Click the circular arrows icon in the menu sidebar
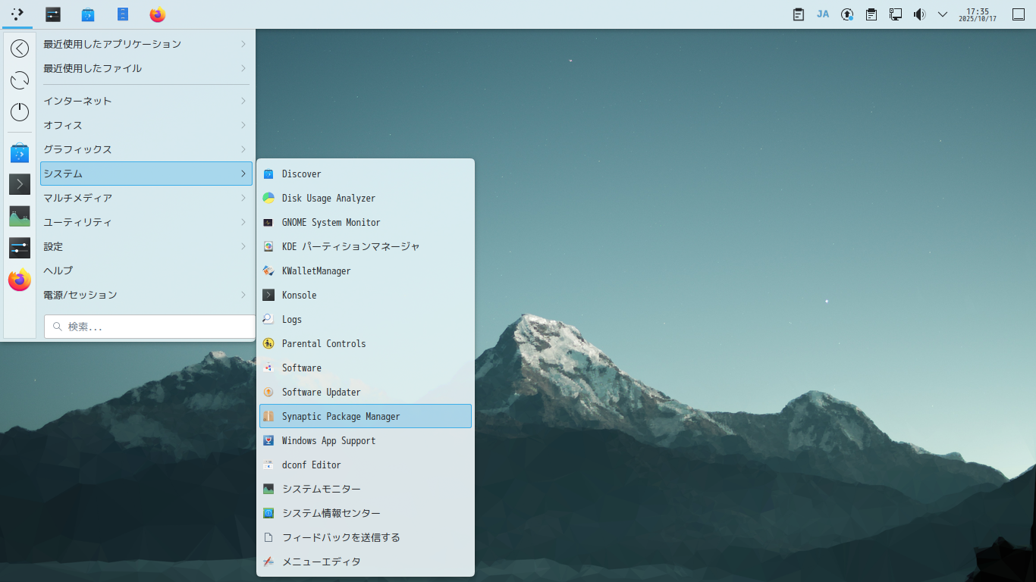 click(20, 80)
